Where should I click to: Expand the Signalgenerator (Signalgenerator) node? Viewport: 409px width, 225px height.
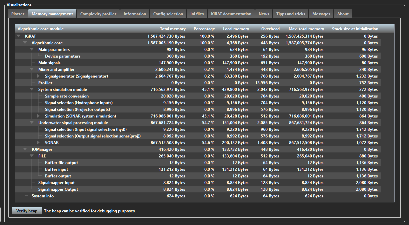pos(38,76)
